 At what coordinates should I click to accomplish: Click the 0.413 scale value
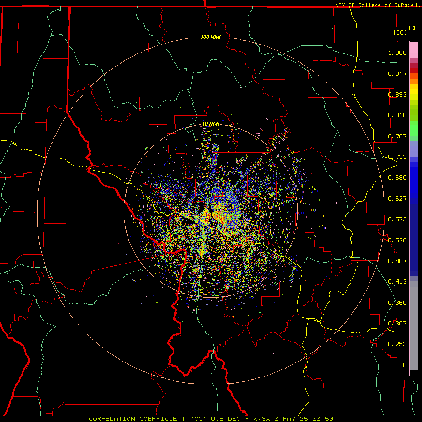coord(397,282)
